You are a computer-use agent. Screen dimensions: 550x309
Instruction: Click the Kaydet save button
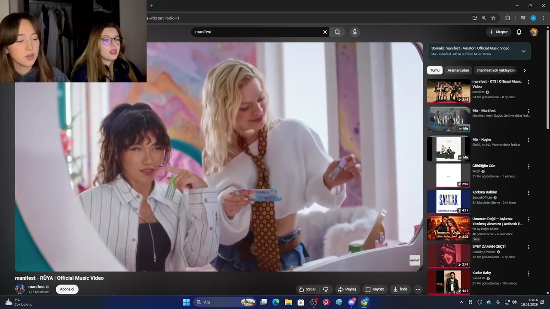374,289
